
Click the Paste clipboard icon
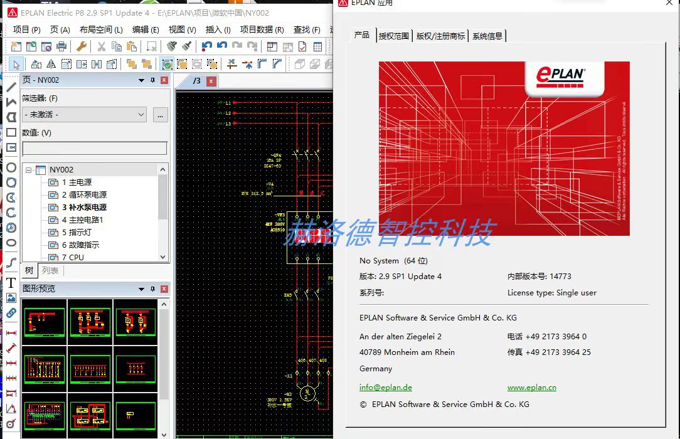132,46
